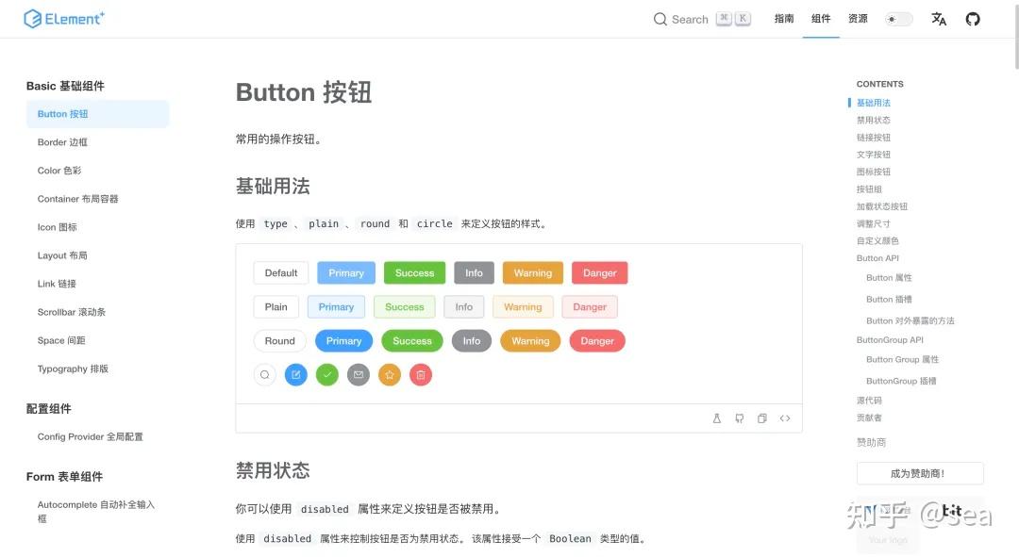Copy demo code icon
This screenshot has height=557, width=1019.
click(762, 418)
